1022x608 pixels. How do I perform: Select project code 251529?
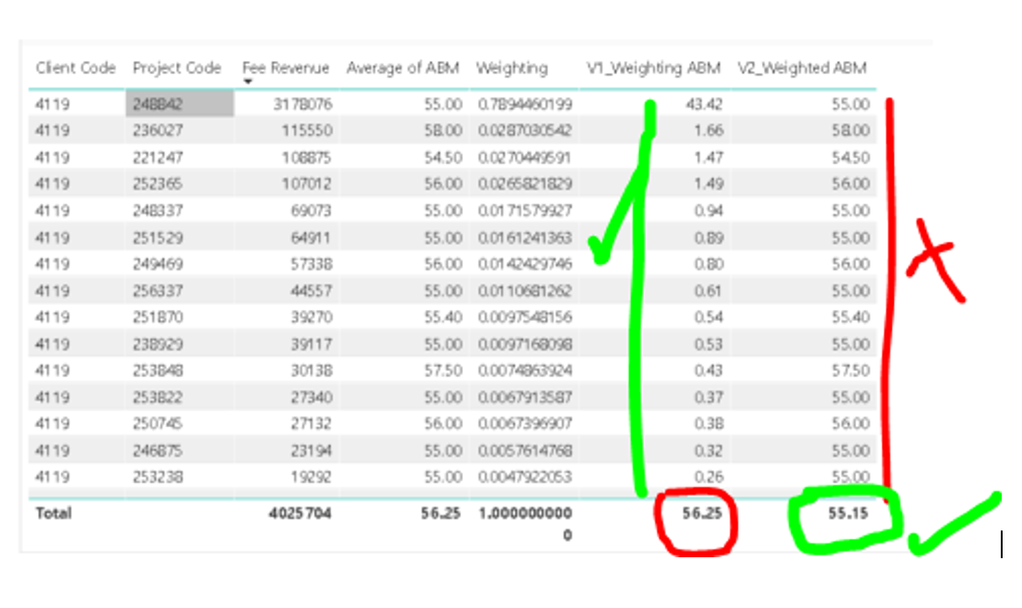(158, 238)
